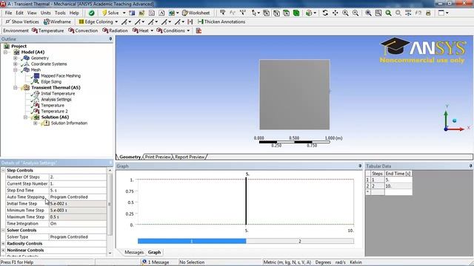This screenshot has height=266, width=474.
Task: Open the Tools menu
Action: click(60, 13)
